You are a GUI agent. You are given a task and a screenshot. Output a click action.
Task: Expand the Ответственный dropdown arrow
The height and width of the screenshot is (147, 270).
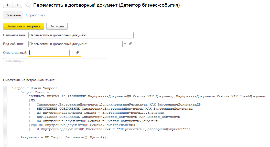coord(72,52)
